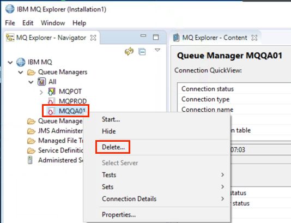Click the refresh icon in the Navigator toolbar
This screenshot has width=291, height=223.
129,51
